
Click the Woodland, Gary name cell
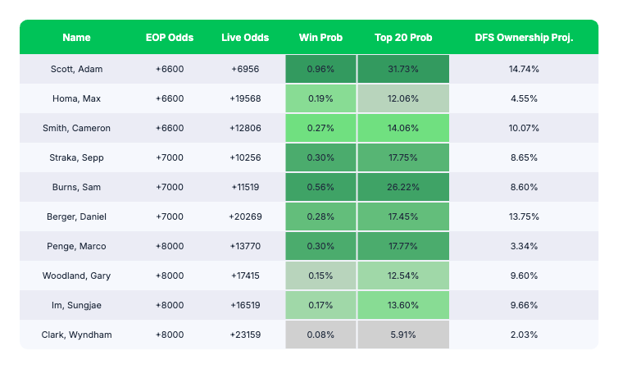click(76, 276)
